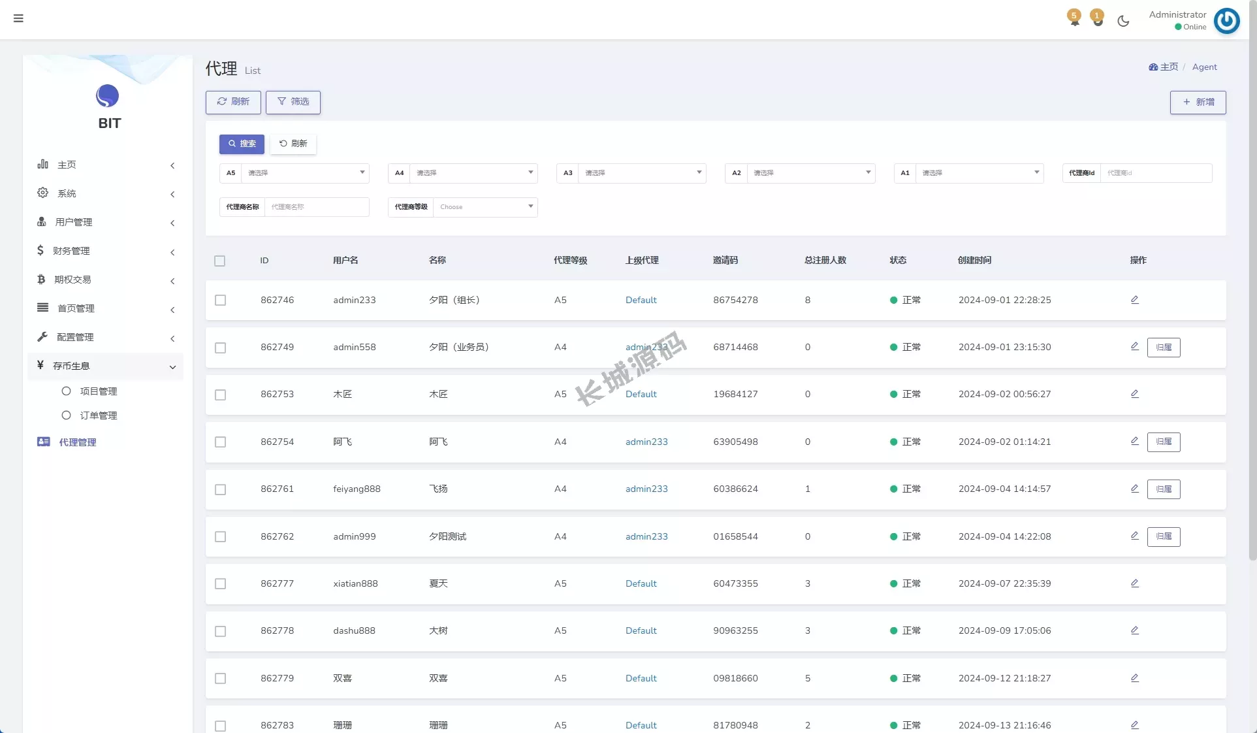Click edit icon for 双喜 row
Image resolution: width=1257 pixels, height=733 pixels.
pos(1135,678)
